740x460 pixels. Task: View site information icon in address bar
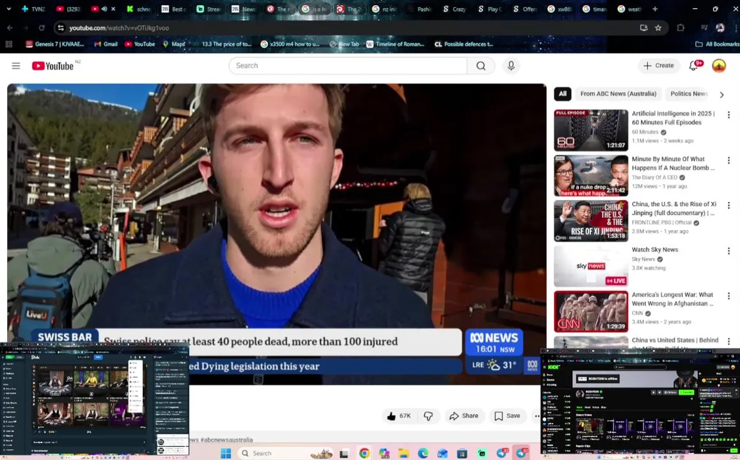coord(61,28)
